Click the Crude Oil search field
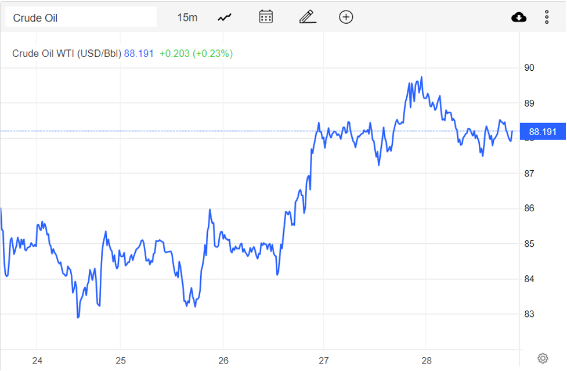 pyautogui.click(x=81, y=17)
